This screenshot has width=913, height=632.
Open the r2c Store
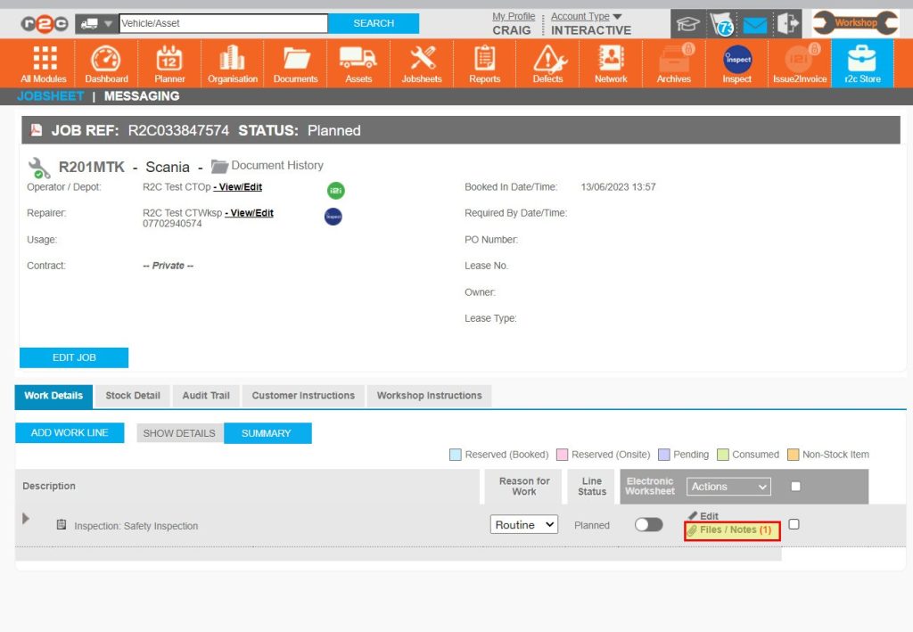point(861,62)
